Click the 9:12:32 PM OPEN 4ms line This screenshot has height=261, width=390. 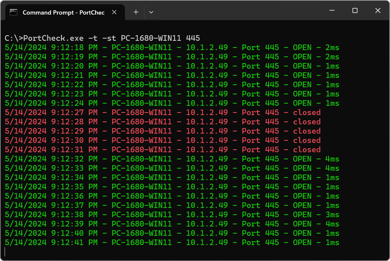[172, 159]
